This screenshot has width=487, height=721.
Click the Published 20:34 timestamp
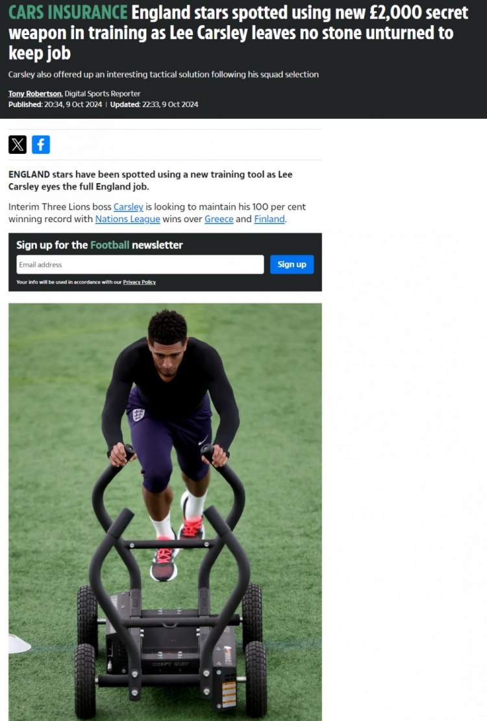(55, 105)
